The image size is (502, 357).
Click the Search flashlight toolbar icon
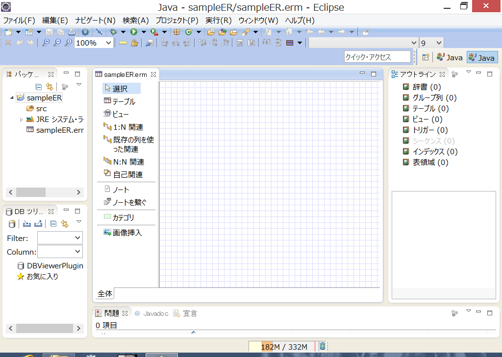pyautogui.click(x=246, y=32)
